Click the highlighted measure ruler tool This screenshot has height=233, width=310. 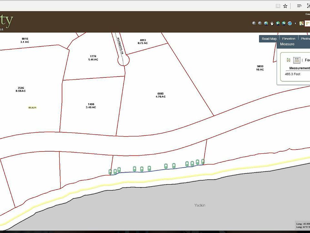(x=307, y=23)
